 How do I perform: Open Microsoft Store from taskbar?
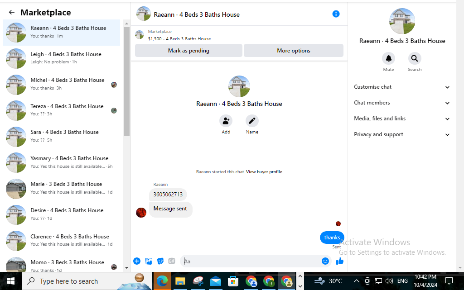tap(233, 281)
